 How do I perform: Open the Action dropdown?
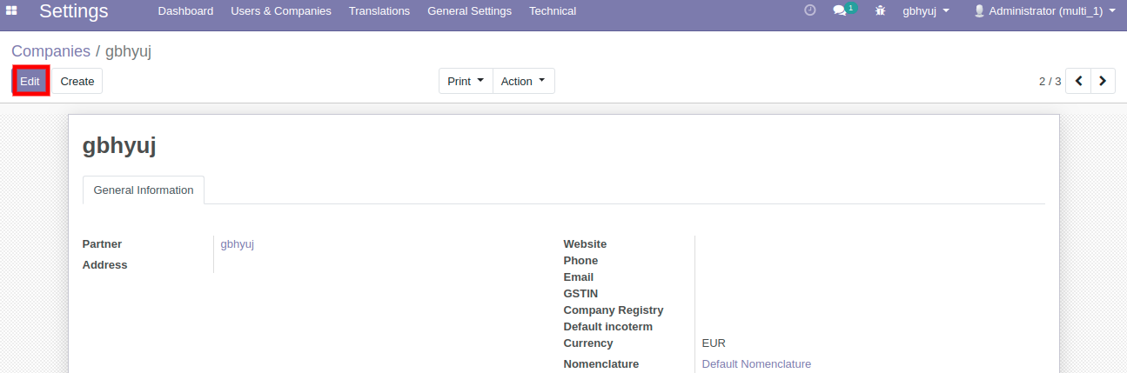click(x=523, y=81)
